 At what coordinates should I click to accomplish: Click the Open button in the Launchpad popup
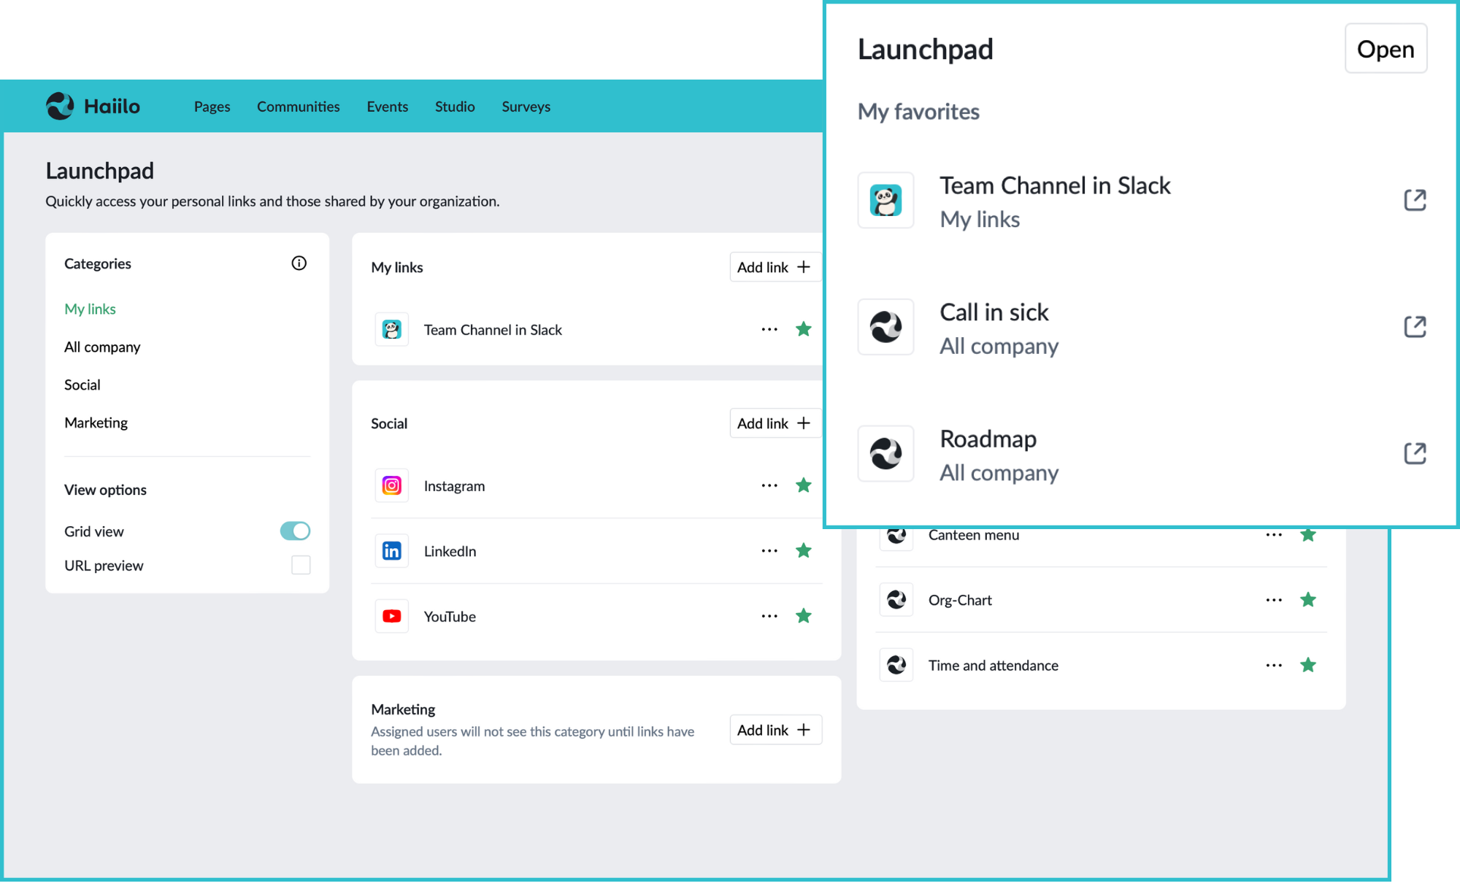pyautogui.click(x=1385, y=48)
